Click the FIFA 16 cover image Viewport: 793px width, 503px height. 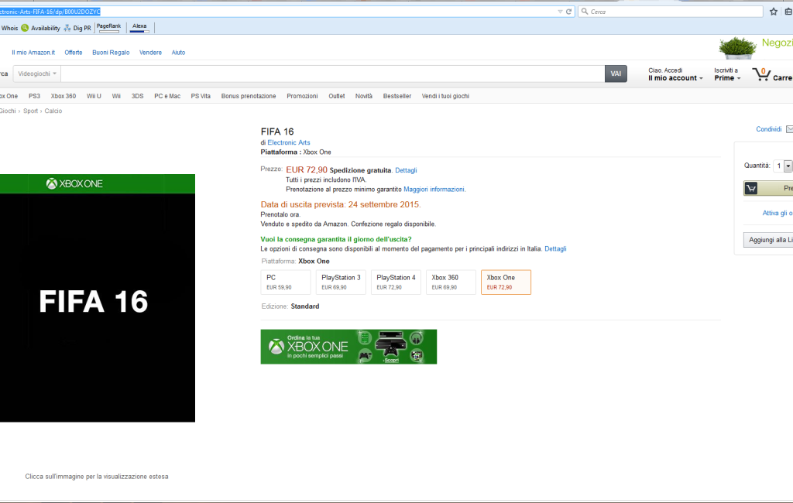(x=98, y=298)
